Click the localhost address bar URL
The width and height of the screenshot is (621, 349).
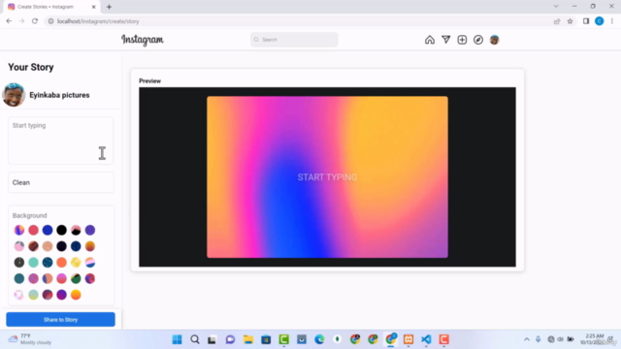(x=98, y=21)
